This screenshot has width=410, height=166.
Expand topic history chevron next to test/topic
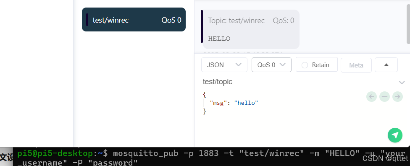[x=402, y=83]
